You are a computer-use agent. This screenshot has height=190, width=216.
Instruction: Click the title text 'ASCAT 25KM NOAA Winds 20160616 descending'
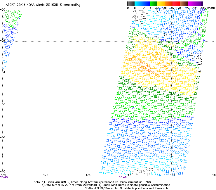[x=43, y=5]
